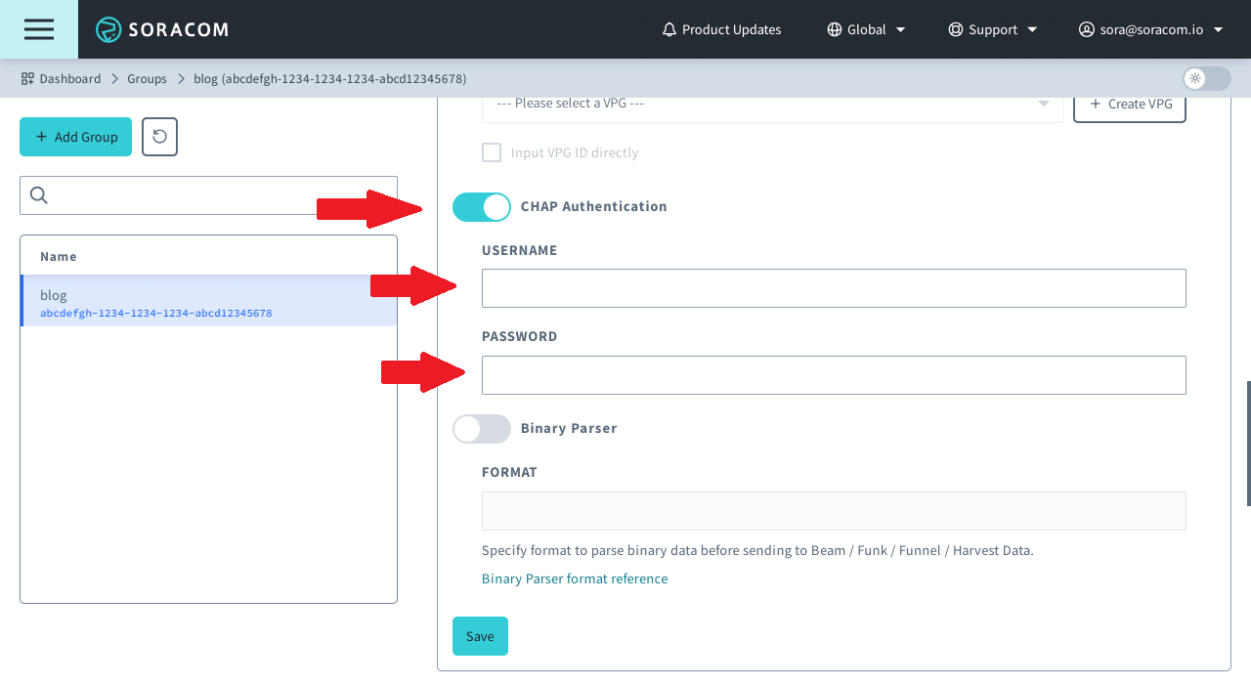The image size is (1251, 684).
Task: Enable the Binary Parser
Action: (x=481, y=428)
